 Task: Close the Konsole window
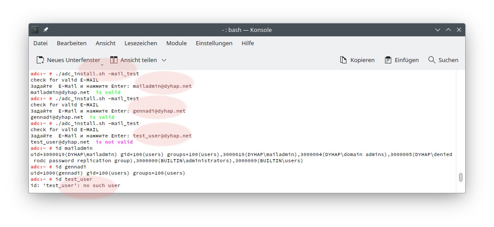pyautogui.click(x=459, y=30)
